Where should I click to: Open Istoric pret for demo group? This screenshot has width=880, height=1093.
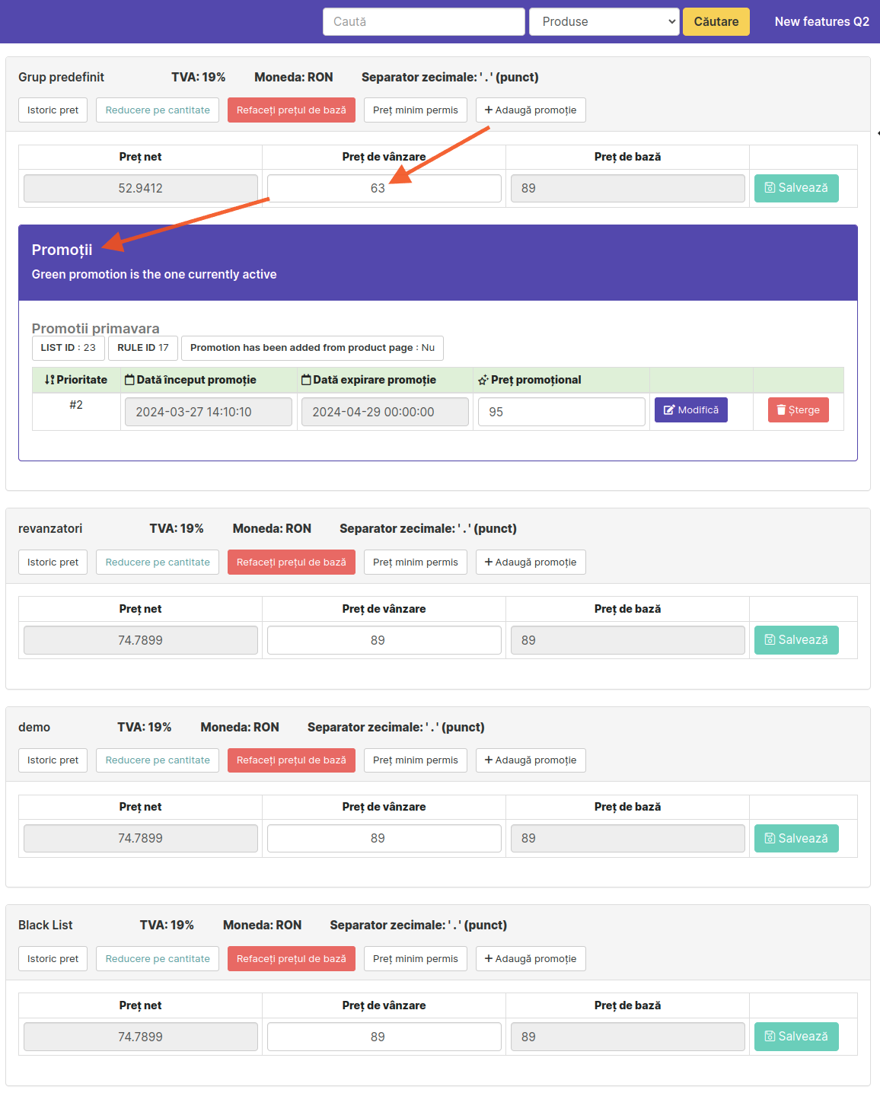coord(53,760)
